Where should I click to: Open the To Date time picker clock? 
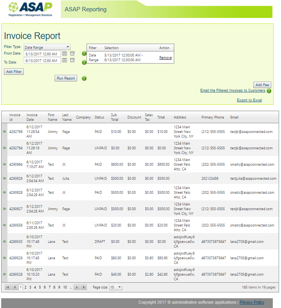72,60
